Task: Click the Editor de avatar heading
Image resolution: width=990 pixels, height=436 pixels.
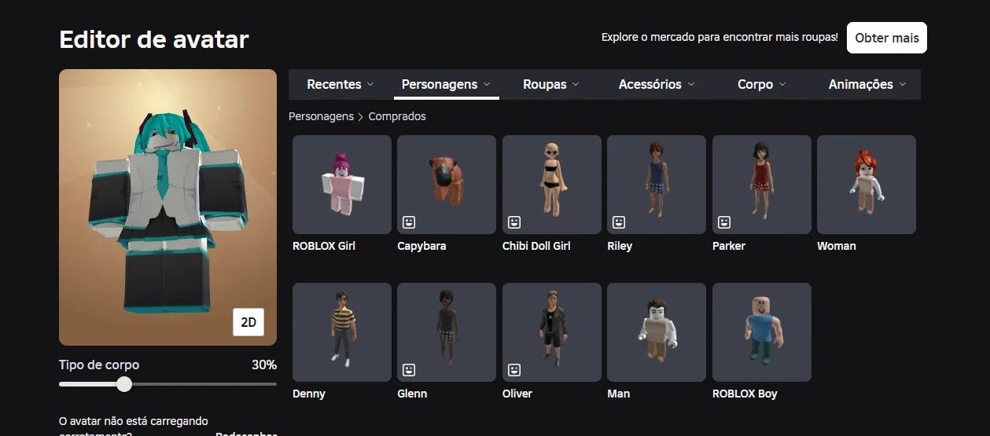Action: 154,38
